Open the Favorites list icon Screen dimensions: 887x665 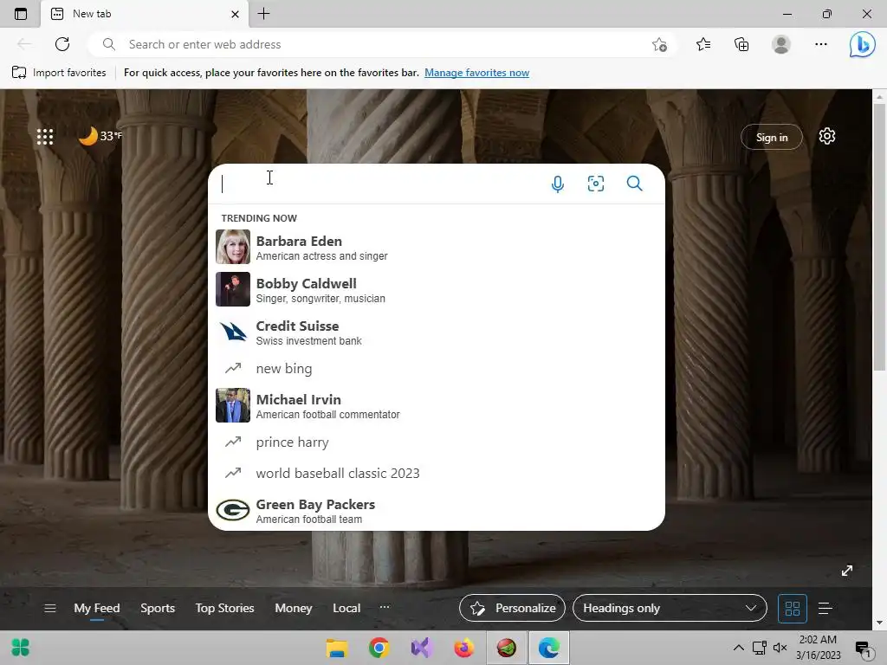(703, 44)
